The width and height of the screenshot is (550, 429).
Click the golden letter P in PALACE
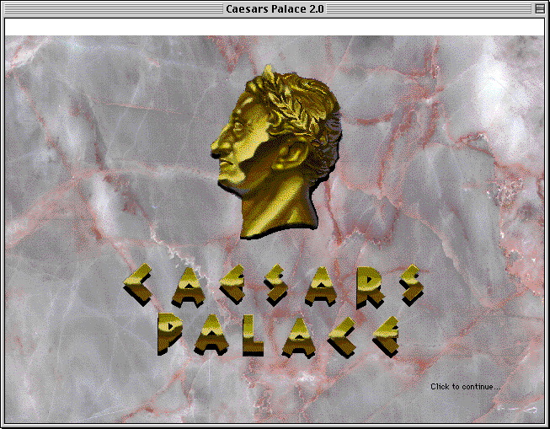[x=170, y=335]
